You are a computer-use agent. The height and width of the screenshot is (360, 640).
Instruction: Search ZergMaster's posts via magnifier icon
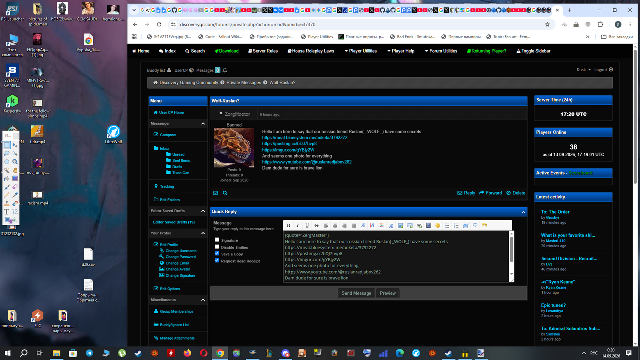coord(225,193)
